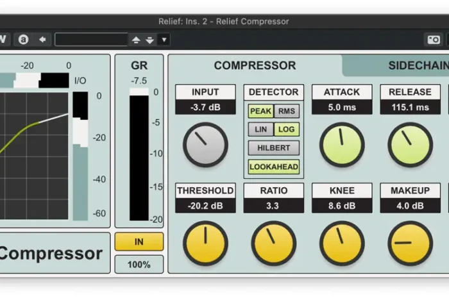Switch to the COMPRESSOR tab

click(255, 65)
